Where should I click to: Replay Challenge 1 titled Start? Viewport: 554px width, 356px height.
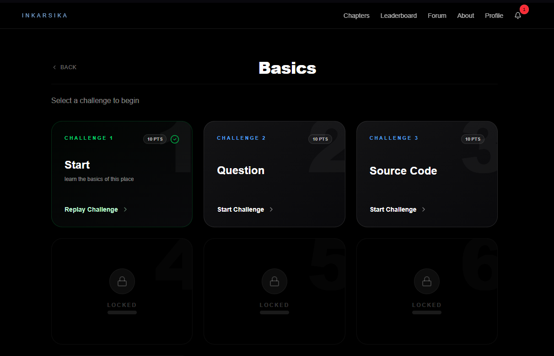91,209
